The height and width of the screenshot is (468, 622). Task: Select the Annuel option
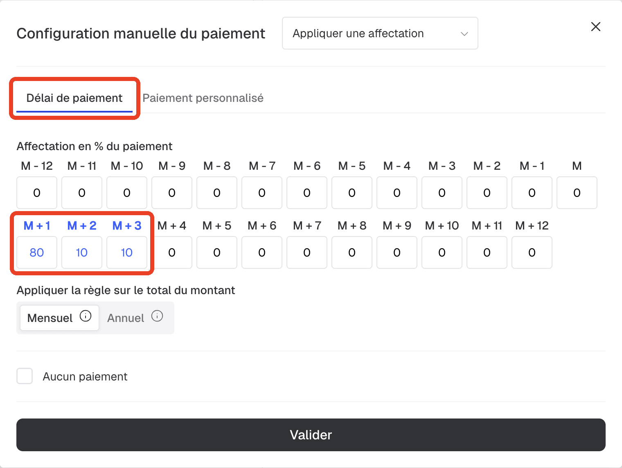pos(135,318)
